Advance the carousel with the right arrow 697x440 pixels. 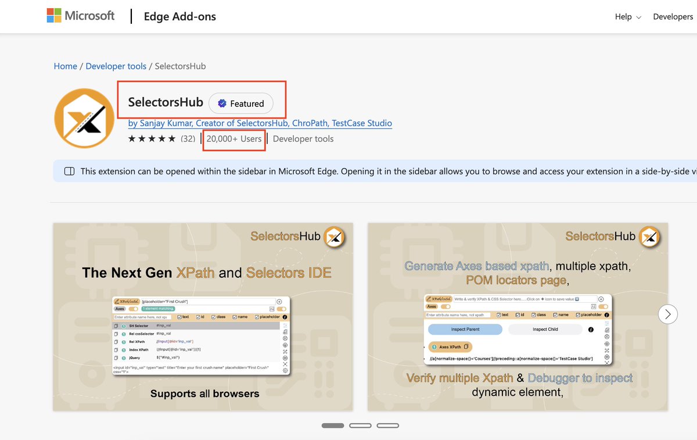[x=667, y=314]
